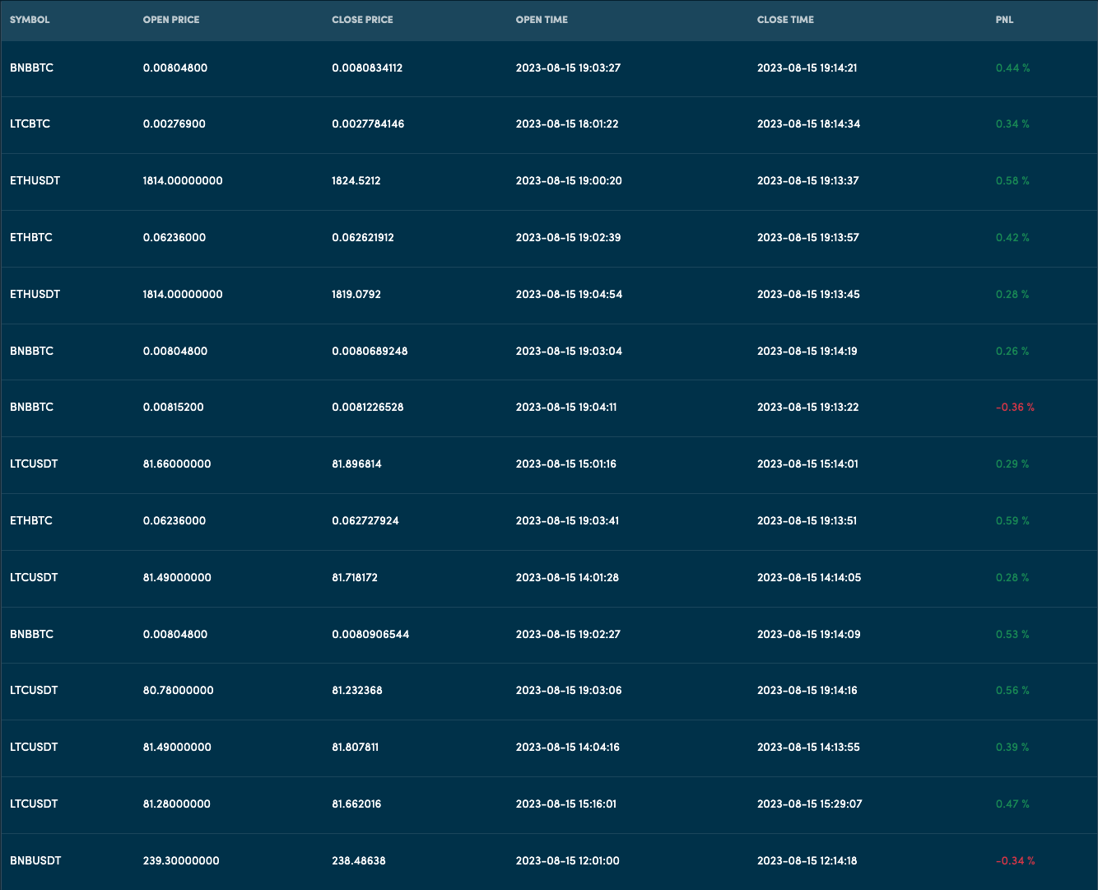The width and height of the screenshot is (1098, 890).
Task: Click close price 0.0080906544
Action: pyautogui.click(x=370, y=635)
